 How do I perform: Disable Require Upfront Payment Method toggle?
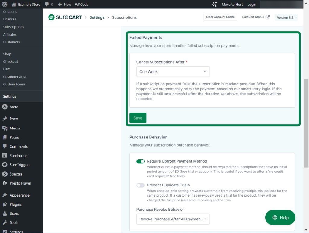[140, 161]
